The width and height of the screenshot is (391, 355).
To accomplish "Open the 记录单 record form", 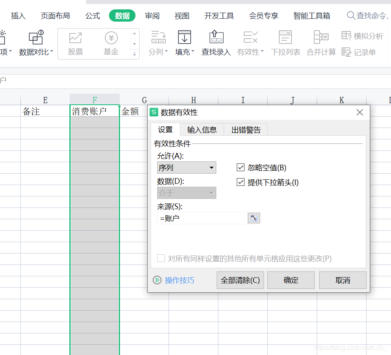I will pyautogui.click(x=359, y=52).
